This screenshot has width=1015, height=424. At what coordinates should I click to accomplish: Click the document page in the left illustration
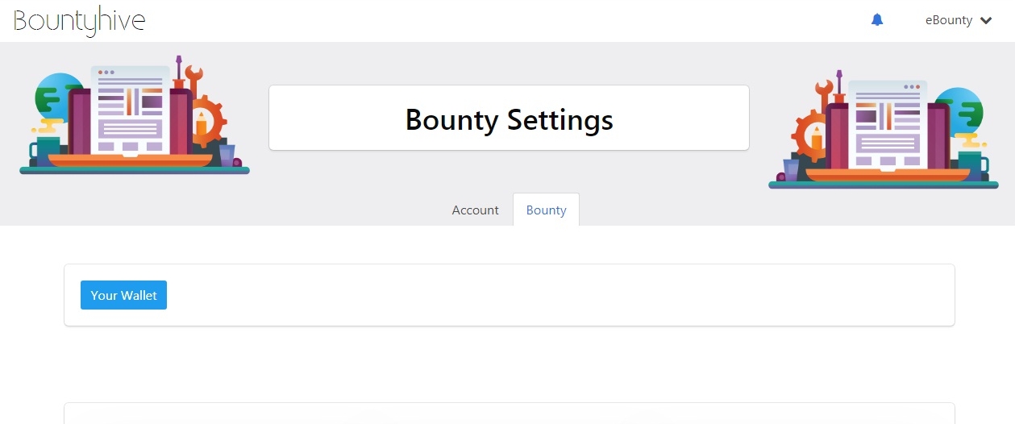pyautogui.click(x=131, y=110)
